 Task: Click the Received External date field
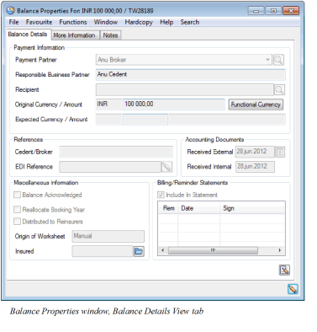point(255,152)
